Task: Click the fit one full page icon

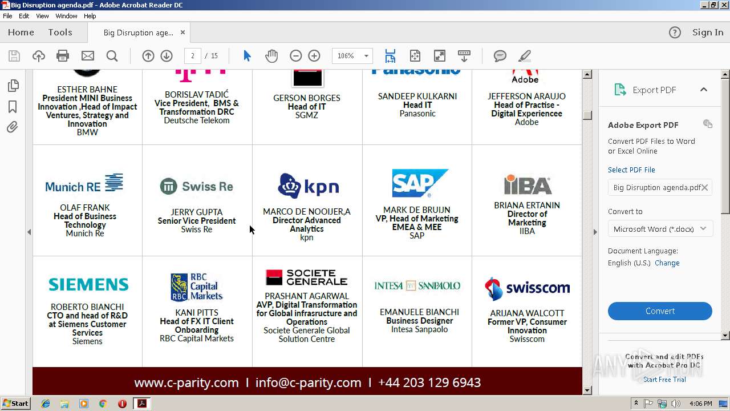Action: [x=415, y=56]
